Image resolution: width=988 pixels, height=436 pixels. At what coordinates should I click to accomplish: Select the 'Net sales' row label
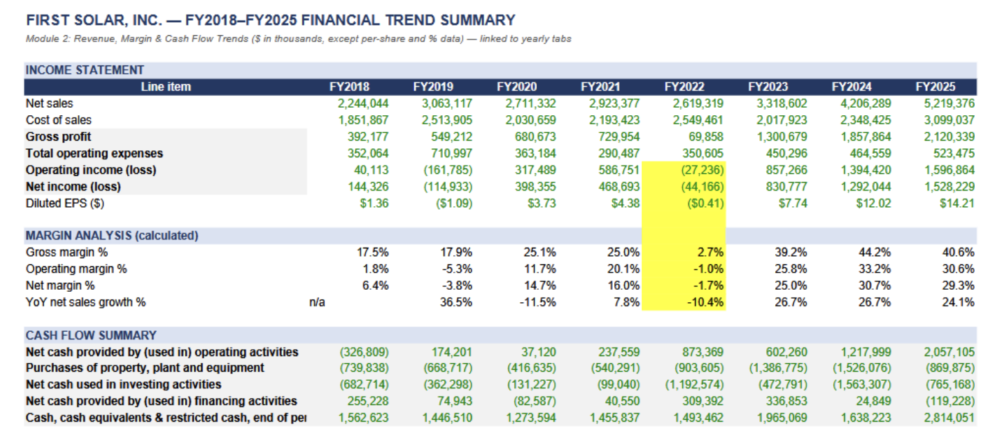click(x=49, y=103)
